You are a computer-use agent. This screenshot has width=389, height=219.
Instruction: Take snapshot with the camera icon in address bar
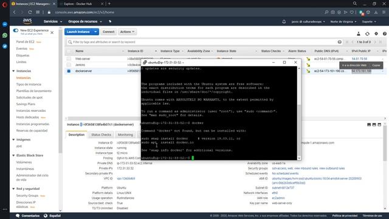(332, 12)
